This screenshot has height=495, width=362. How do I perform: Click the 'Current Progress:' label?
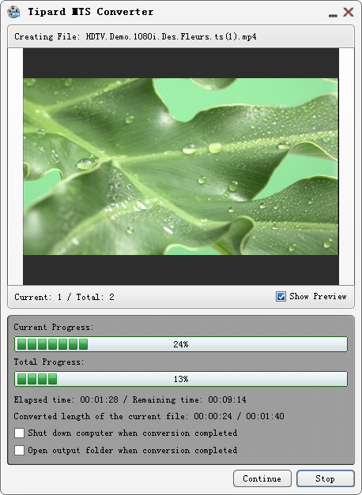click(x=54, y=328)
